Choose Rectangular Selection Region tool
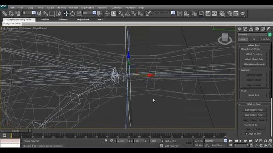Viewport: 273px width, 153px height. coord(52,13)
